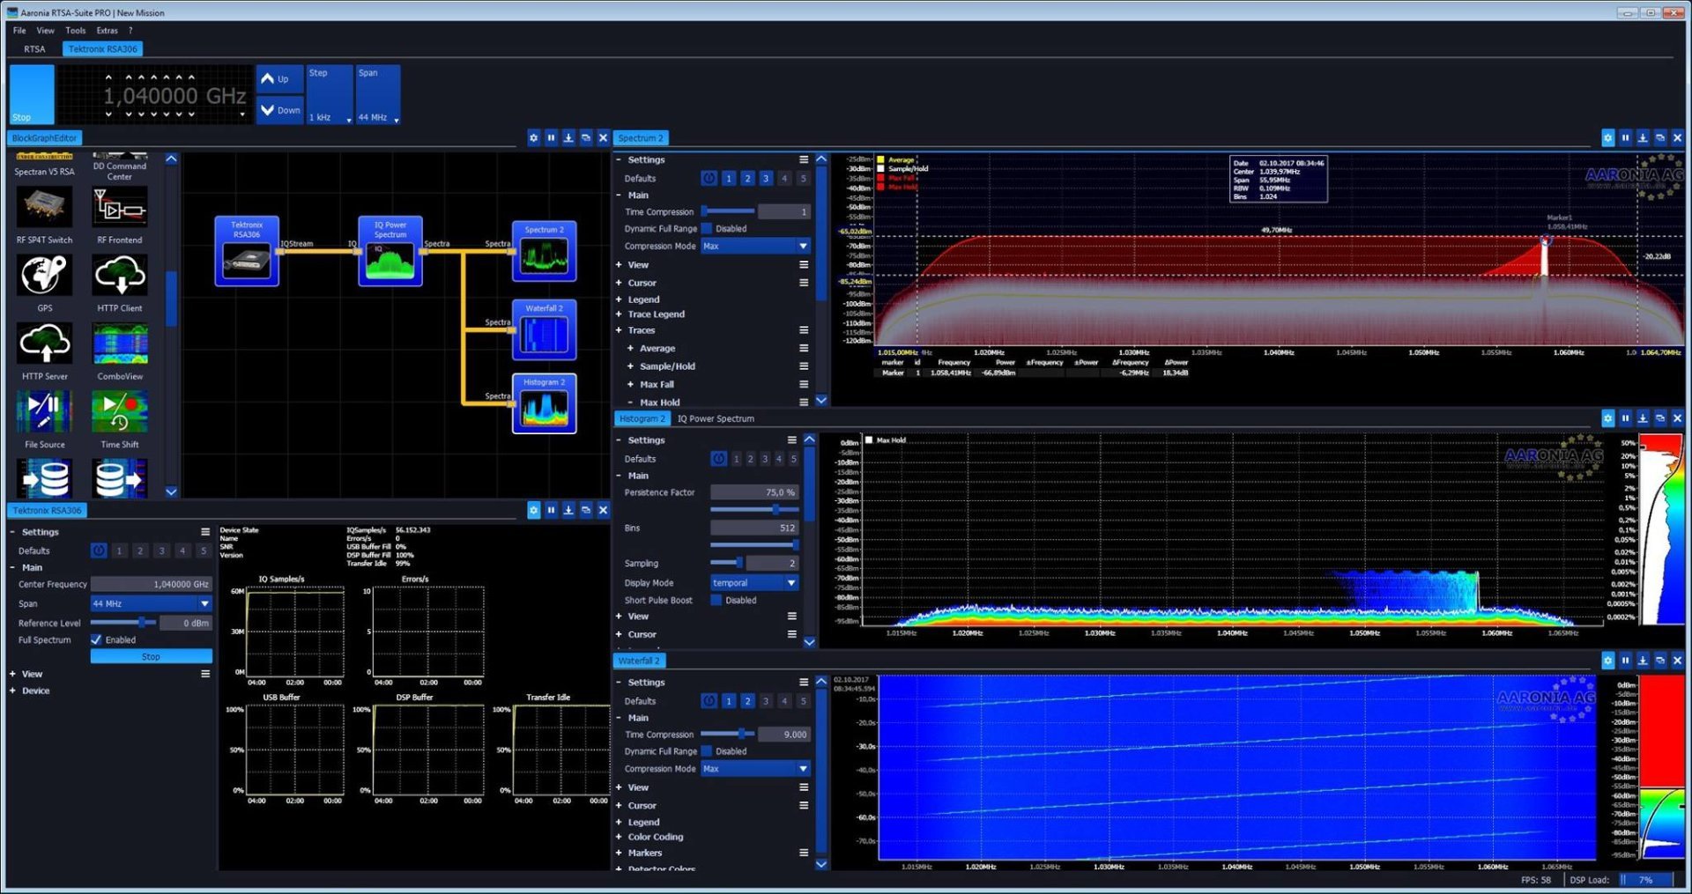The height and width of the screenshot is (894, 1692).
Task: Open the Extras menu
Action: click(107, 30)
